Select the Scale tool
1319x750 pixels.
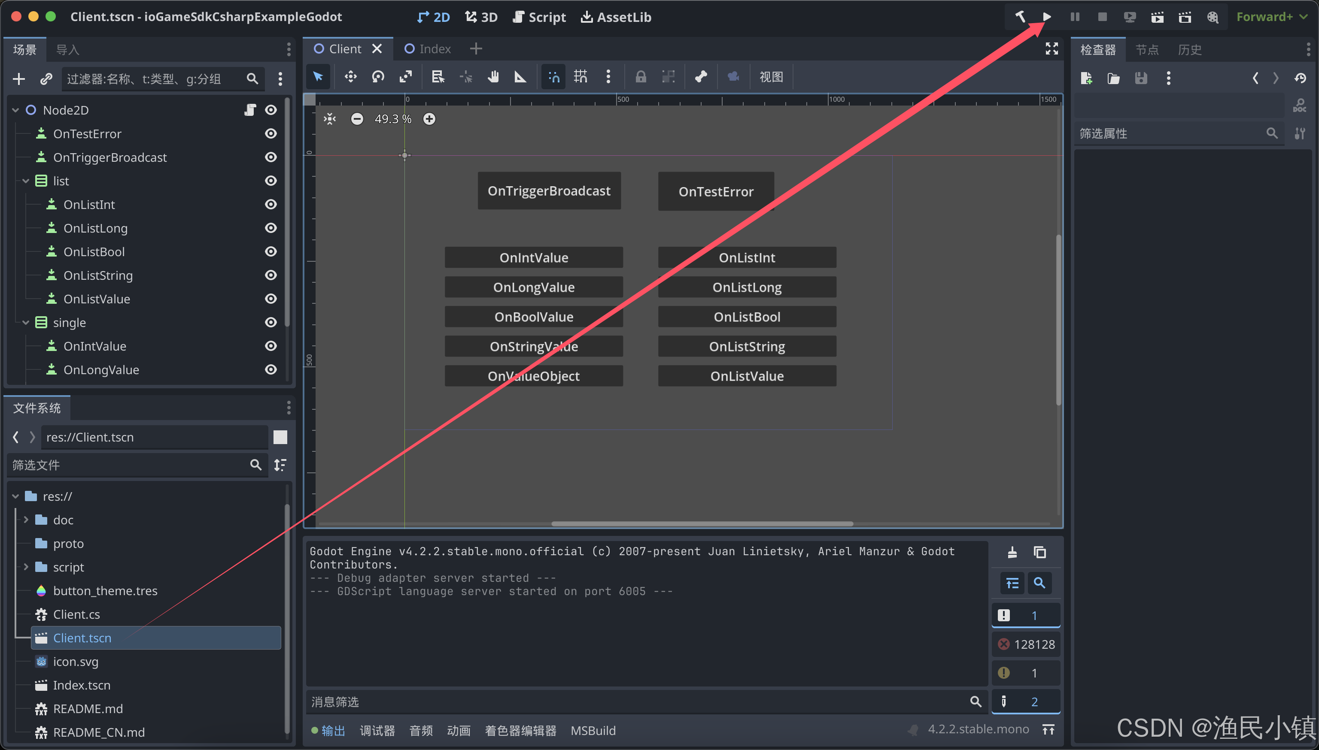tap(406, 76)
